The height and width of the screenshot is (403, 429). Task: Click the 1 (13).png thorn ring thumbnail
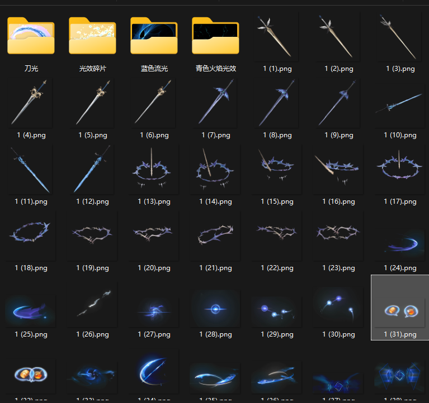[154, 169]
